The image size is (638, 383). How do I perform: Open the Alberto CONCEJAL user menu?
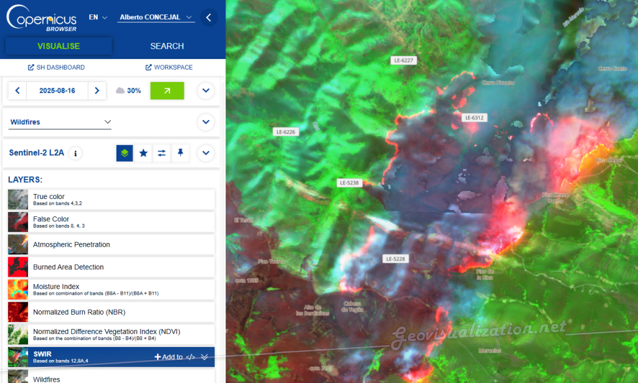[156, 17]
